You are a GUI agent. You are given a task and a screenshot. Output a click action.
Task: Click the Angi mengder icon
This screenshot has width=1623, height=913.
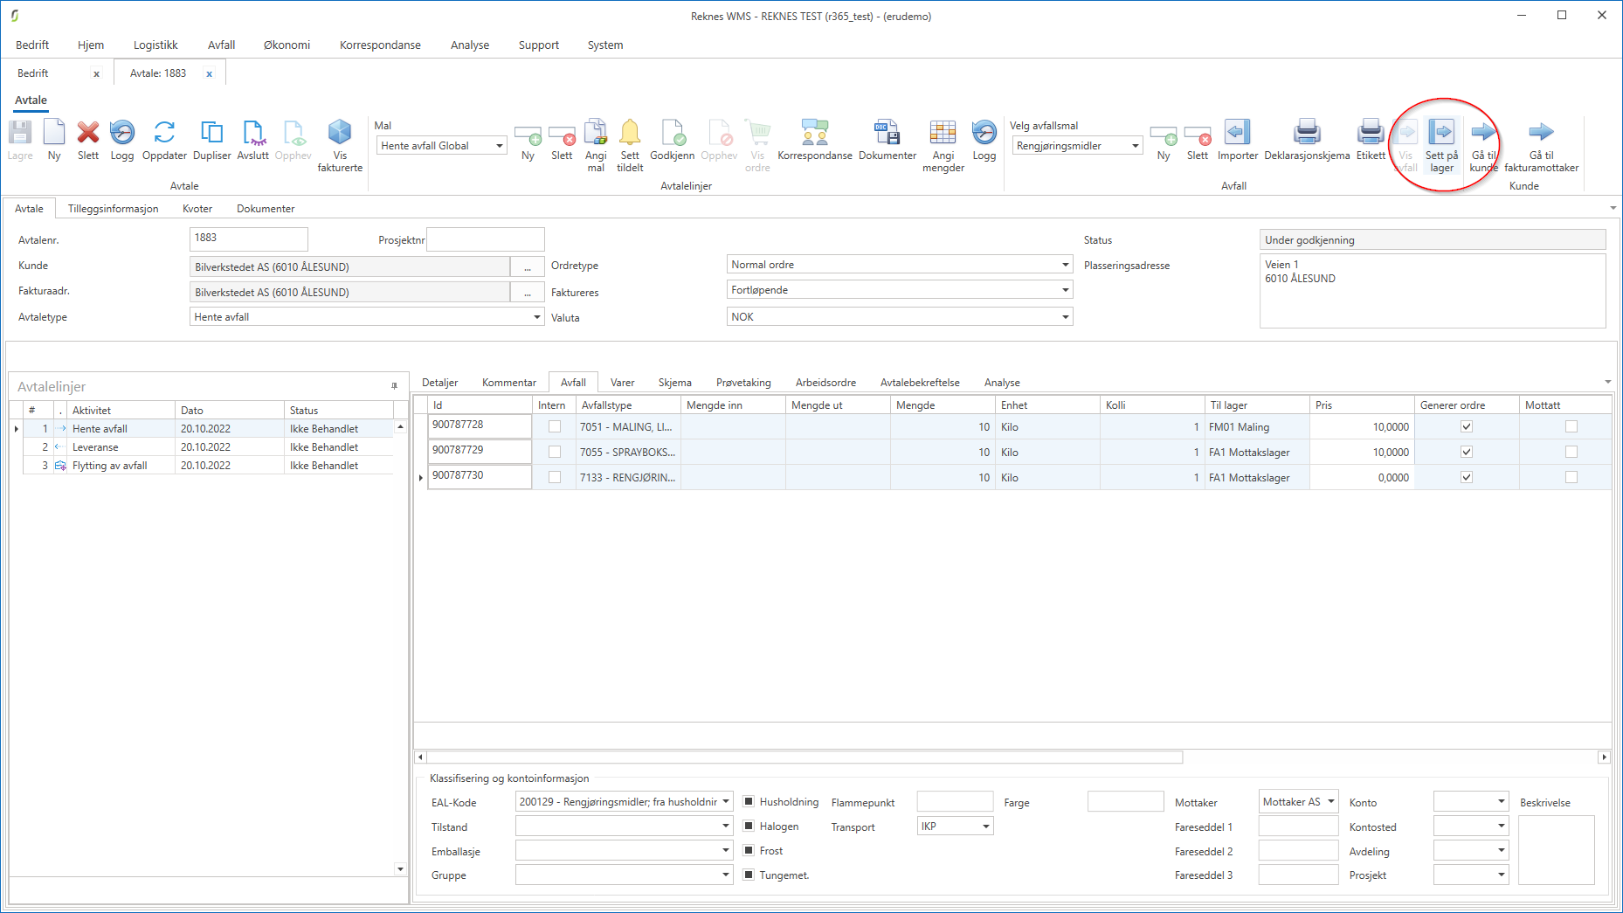pyautogui.click(x=943, y=146)
